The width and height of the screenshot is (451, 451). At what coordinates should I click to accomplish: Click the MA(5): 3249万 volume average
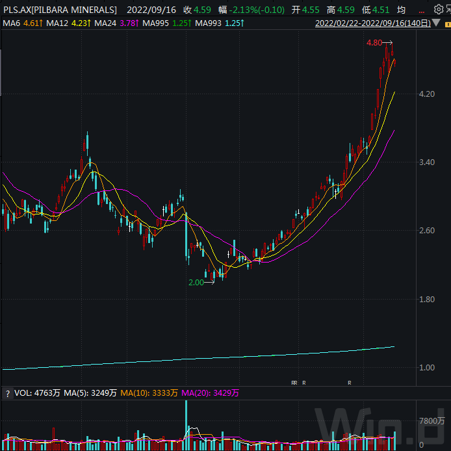click(90, 393)
